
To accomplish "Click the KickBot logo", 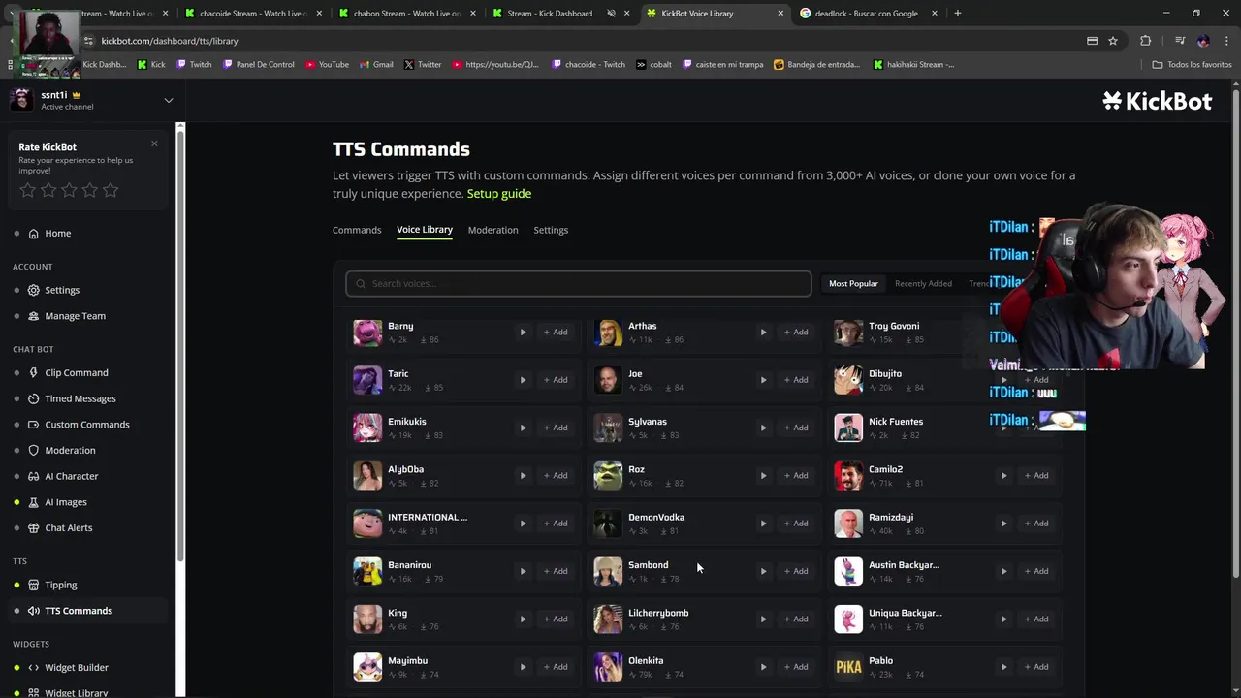I will [x=1157, y=101].
